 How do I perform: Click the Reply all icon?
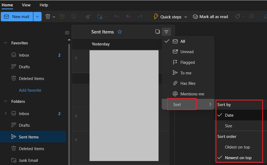point(128,17)
